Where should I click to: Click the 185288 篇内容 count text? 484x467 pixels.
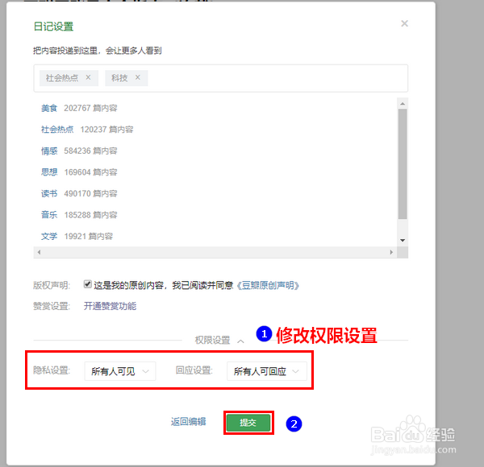[x=90, y=215]
